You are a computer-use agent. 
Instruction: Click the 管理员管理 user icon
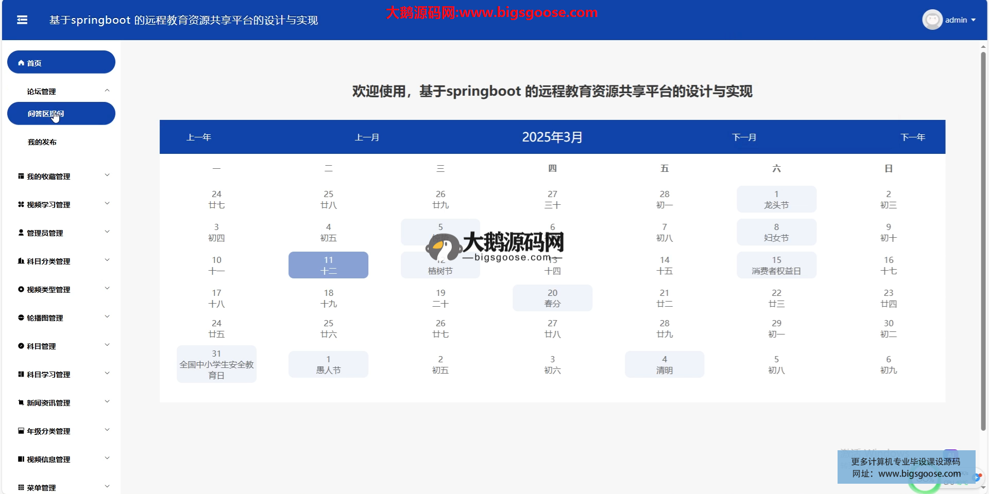tap(21, 233)
